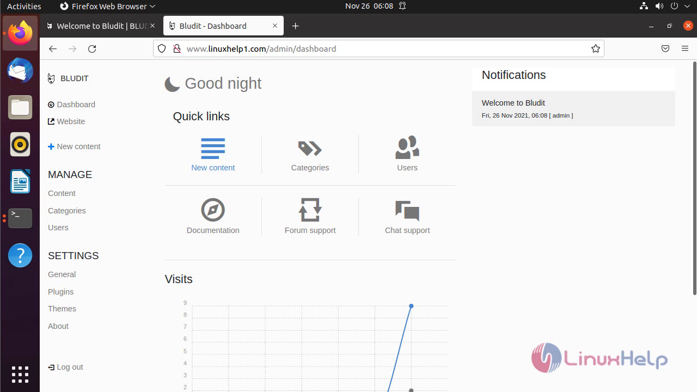Click the page vertical scrollbar
The height and width of the screenshot is (392, 697).
pyautogui.click(x=694, y=180)
